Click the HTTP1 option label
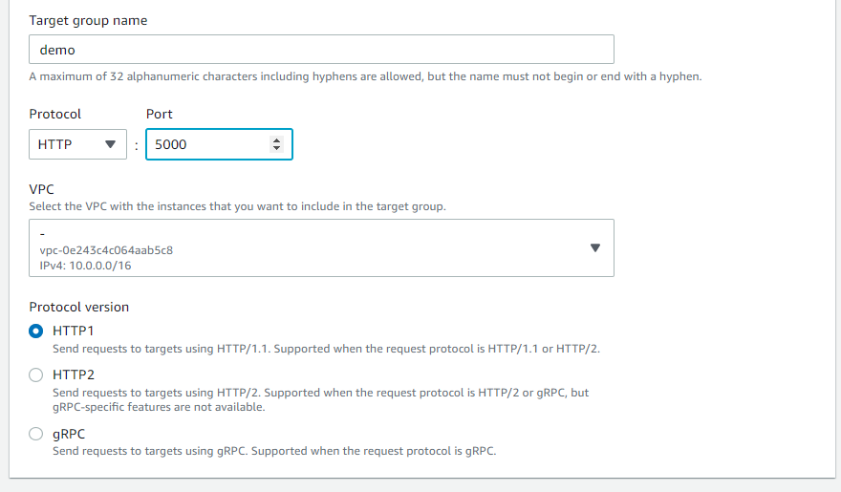 point(73,332)
